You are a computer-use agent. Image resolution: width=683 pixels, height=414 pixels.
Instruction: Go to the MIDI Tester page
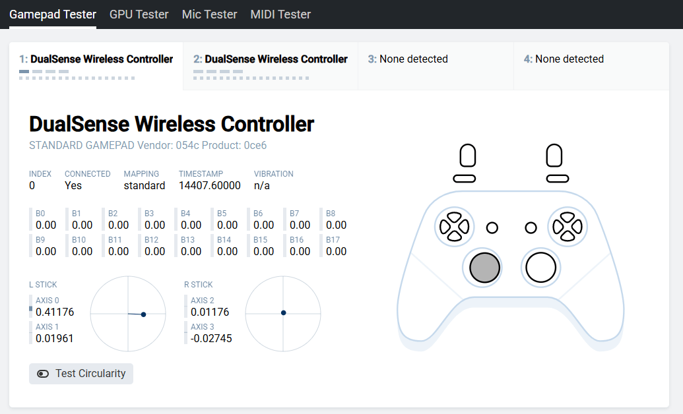pyautogui.click(x=280, y=15)
